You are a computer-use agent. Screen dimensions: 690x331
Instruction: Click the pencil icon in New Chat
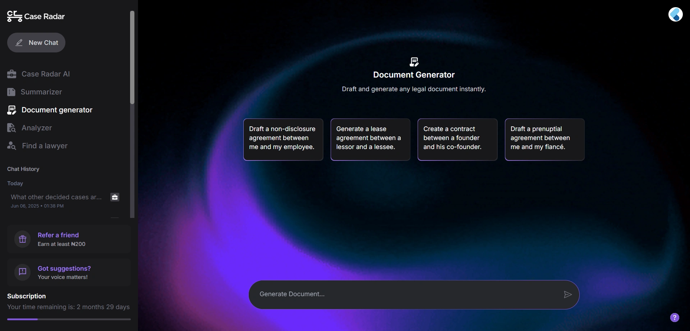pos(19,43)
